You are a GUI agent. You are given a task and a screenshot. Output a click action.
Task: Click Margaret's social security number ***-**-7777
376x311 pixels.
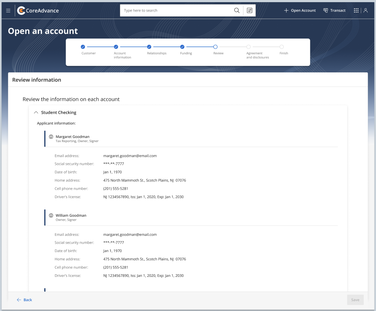113,164
